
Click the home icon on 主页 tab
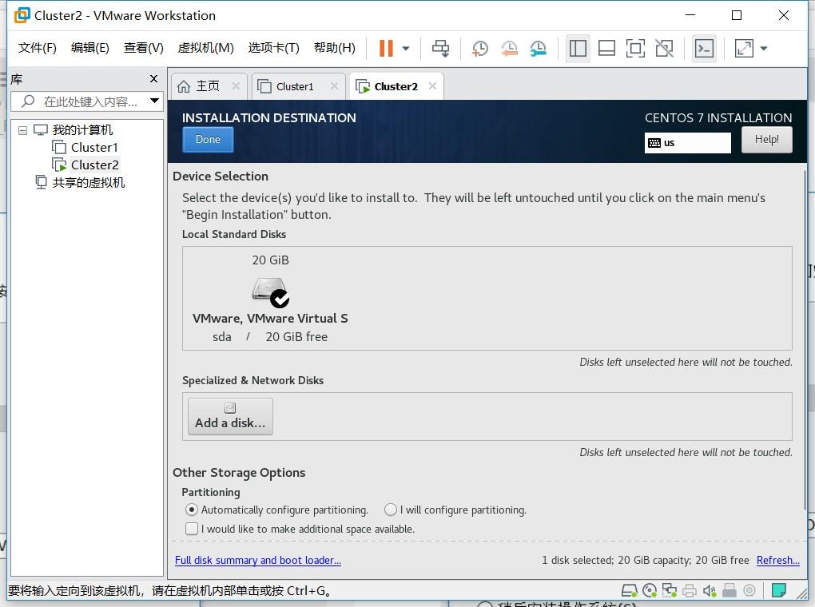(x=184, y=86)
